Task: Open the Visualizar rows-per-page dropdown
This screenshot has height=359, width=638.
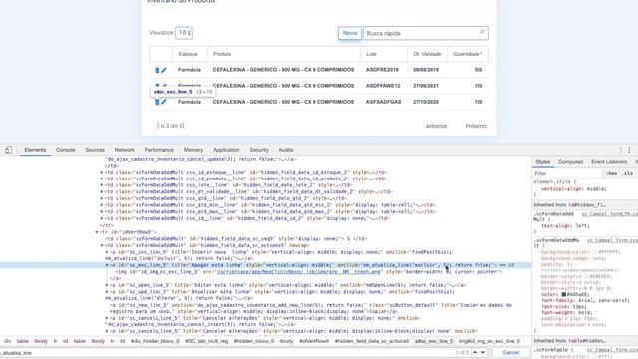Action: pos(184,33)
